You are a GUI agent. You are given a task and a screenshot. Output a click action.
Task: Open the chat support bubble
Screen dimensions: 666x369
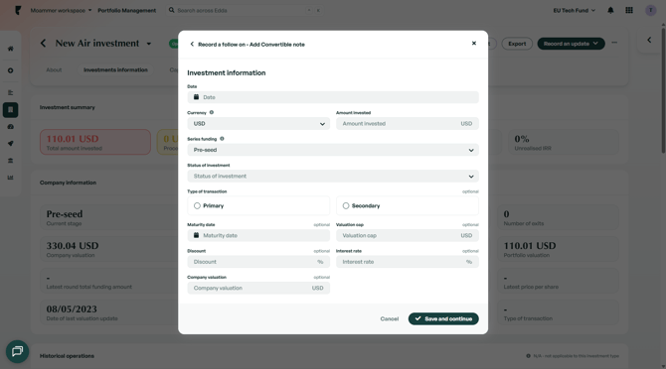tap(18, 351)
